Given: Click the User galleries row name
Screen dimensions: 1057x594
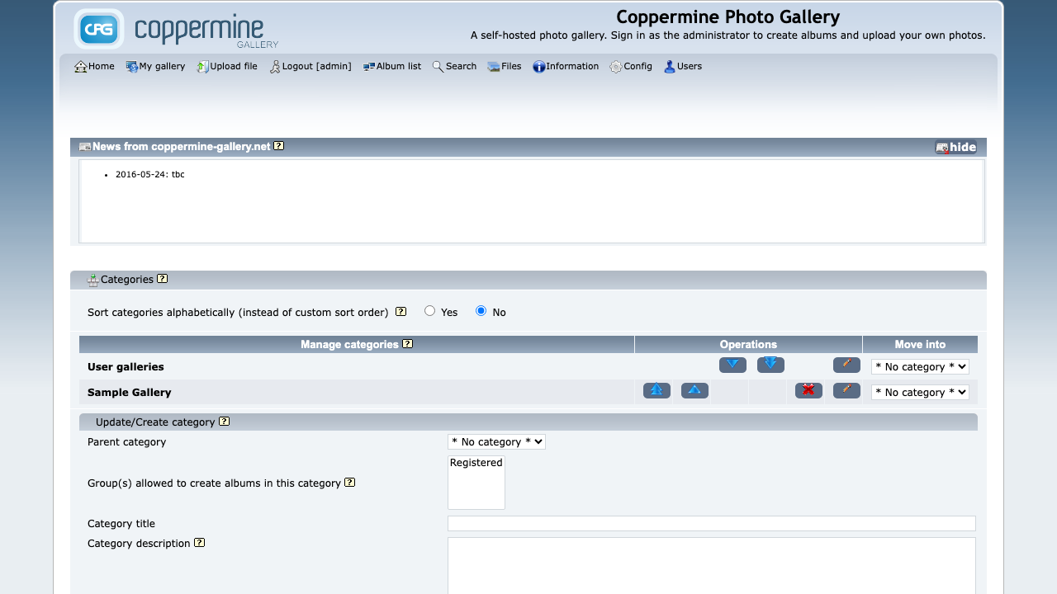Looking at the screenshot, I should 126,367.
